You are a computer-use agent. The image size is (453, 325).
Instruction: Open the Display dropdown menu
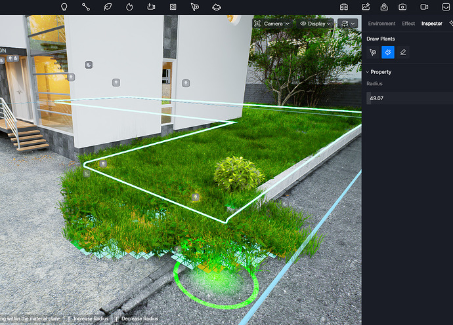(x=316, y=24)
